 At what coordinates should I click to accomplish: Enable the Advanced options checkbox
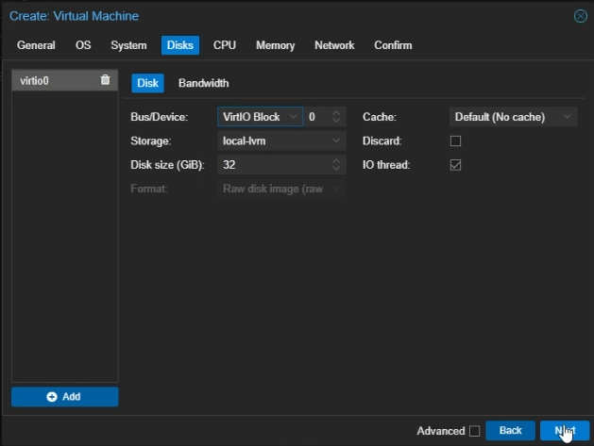[474, 431]
